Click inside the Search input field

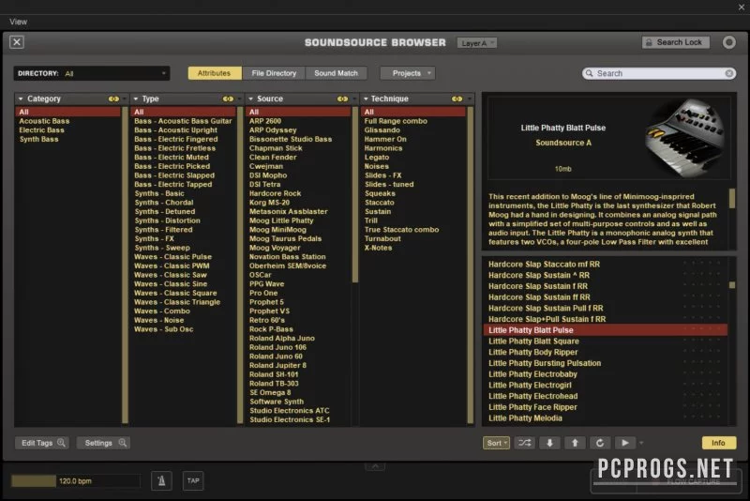(x=659, y=73)
